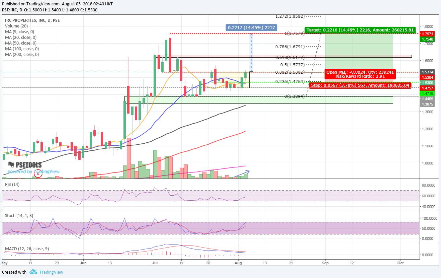Click 1.2000 on the price scale
This screenshot has height=278, width=441.
click(428, 129)
